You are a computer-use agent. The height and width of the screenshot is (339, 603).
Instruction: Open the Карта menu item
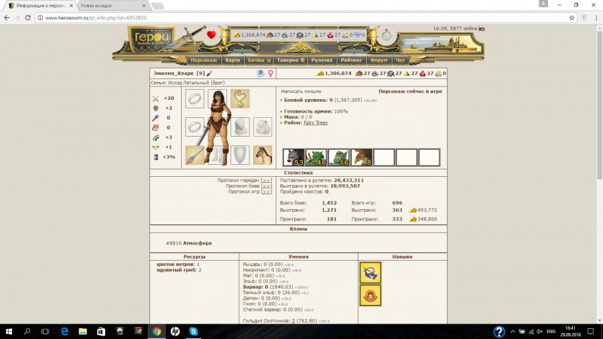click(x=232, y=60)
